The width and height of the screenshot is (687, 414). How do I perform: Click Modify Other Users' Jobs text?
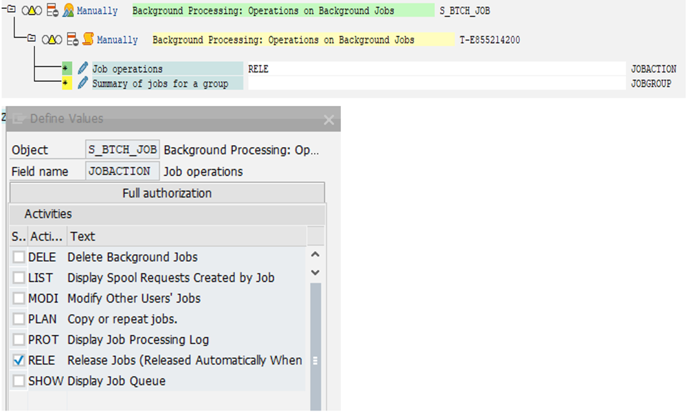[134, 298]
